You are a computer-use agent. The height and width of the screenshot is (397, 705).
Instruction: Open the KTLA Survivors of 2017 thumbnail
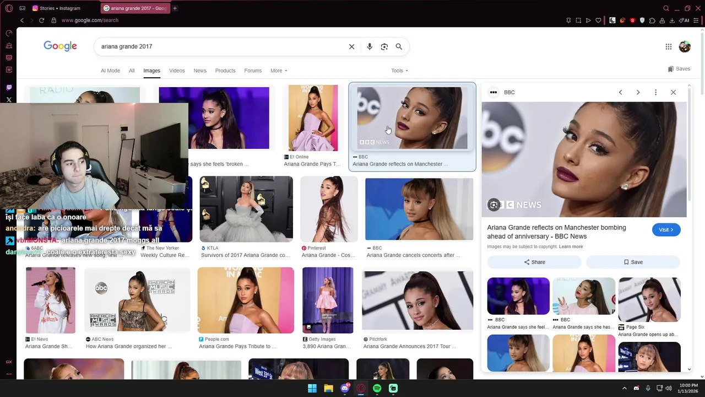pyautogui.click(x=246, y=209)
